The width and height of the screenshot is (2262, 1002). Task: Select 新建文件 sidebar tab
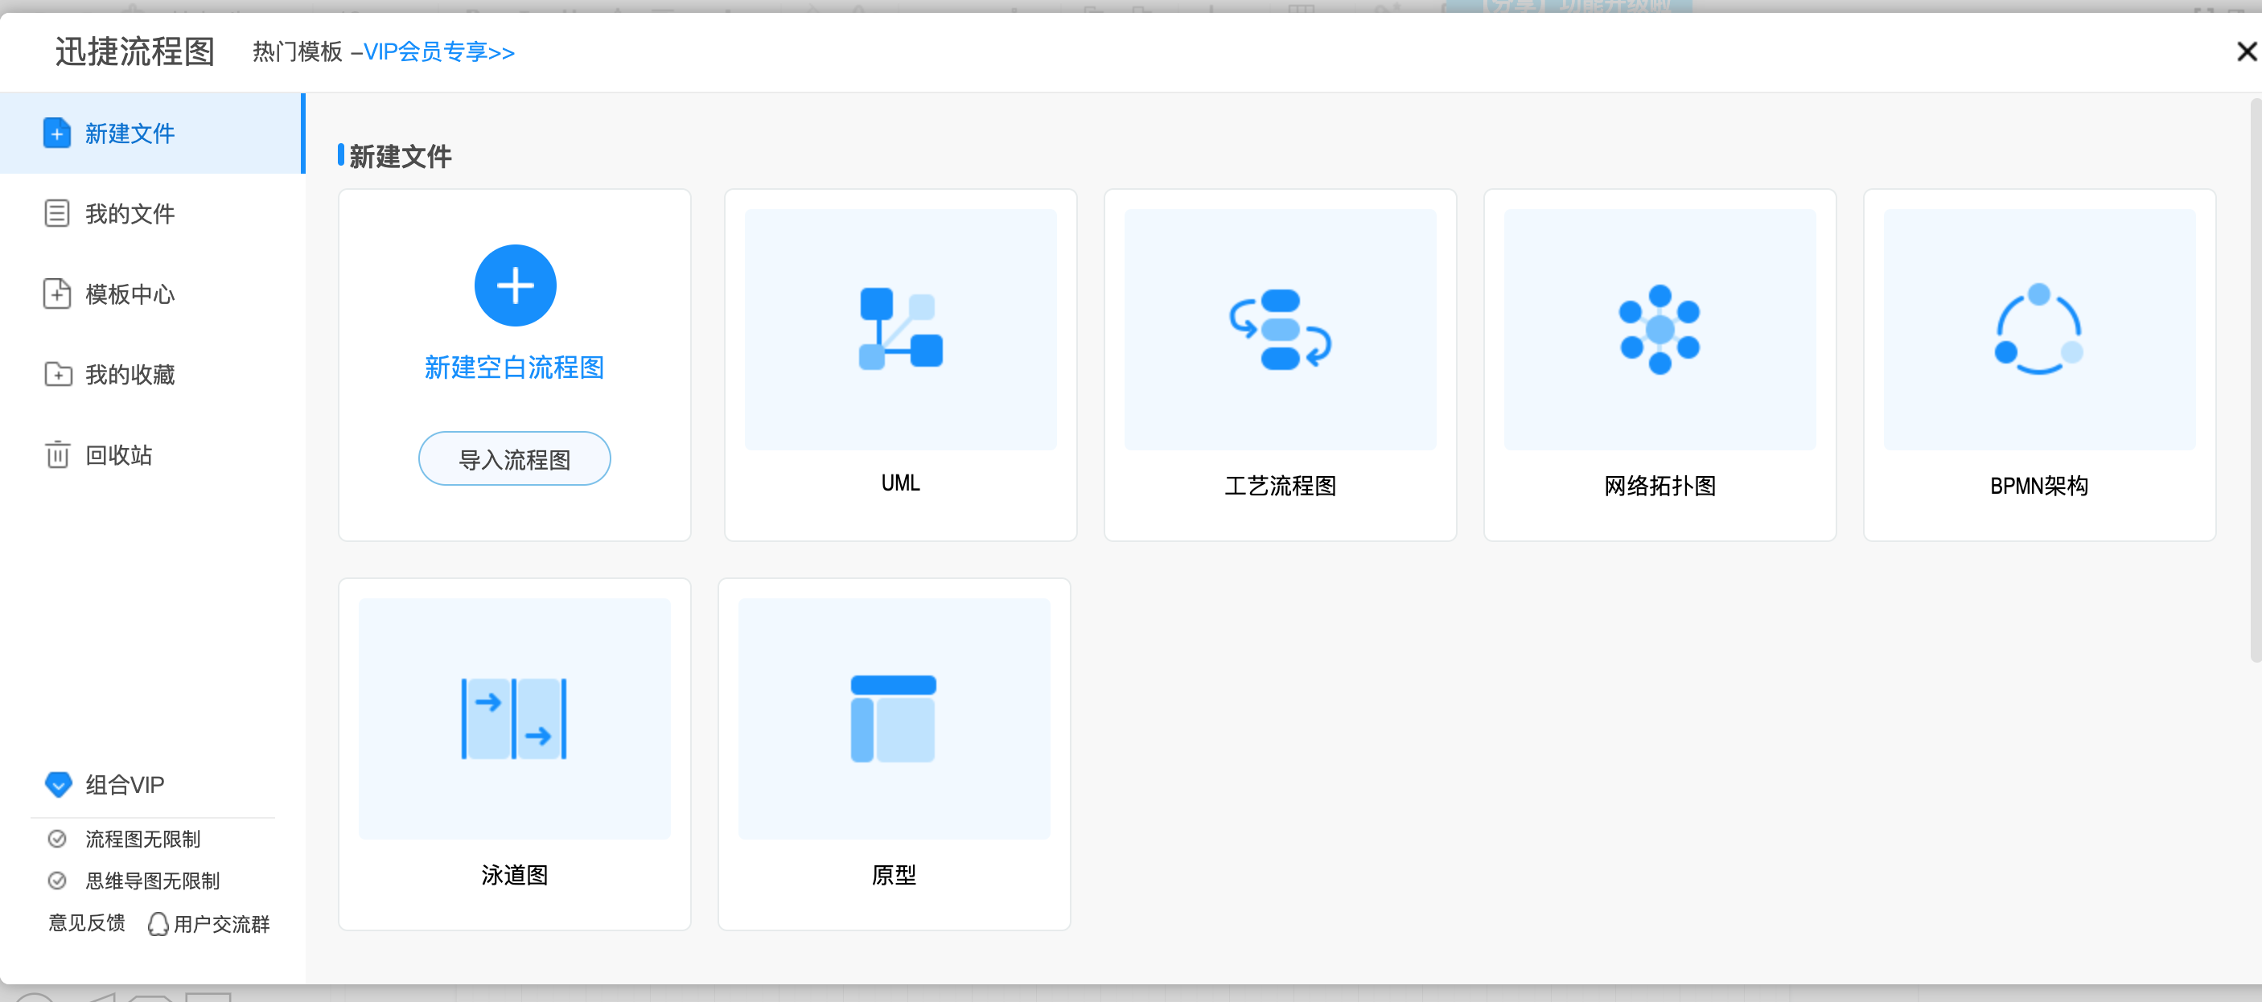(130, 133)
